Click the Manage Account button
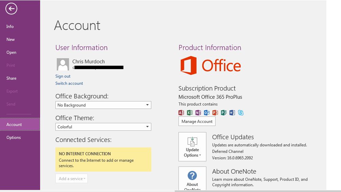The width and height of the screenshot is (341, 192). pos(197,121)
